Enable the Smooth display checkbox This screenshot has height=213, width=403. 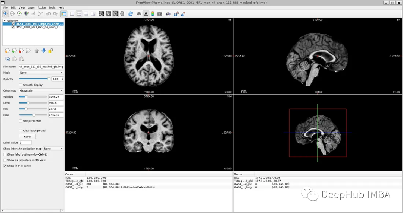(21, 85)
